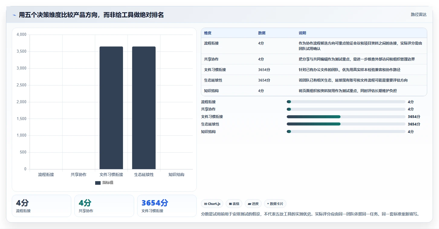Click the card title 用五个决策维度比较产品方向
The width and height of the screenshot is (439, 229).
[91, 15]
